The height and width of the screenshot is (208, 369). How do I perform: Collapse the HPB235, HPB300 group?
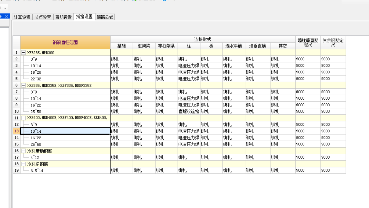(23, 52)
